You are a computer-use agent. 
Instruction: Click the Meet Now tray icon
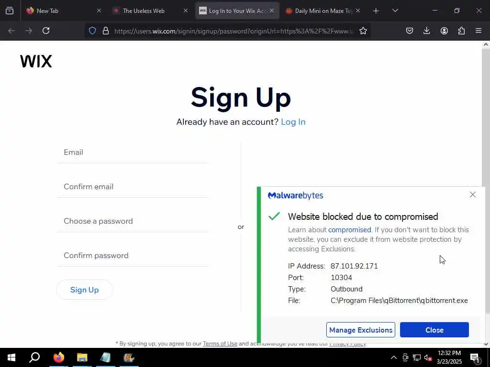pyautogui.click(x=405, y=357)
